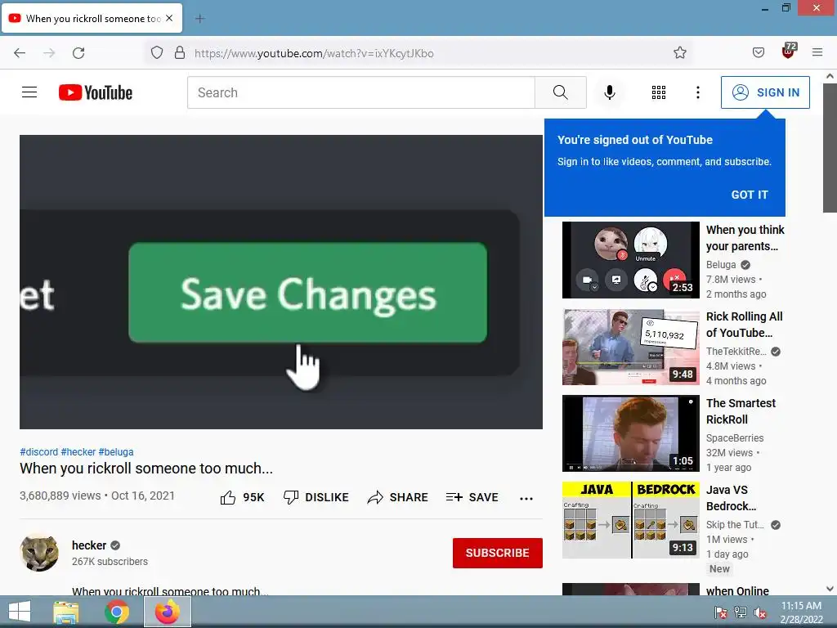The height and width of the screenshot is (628, 837).
Task: Open the Action Center flag icon
Action: coord(721,612)
